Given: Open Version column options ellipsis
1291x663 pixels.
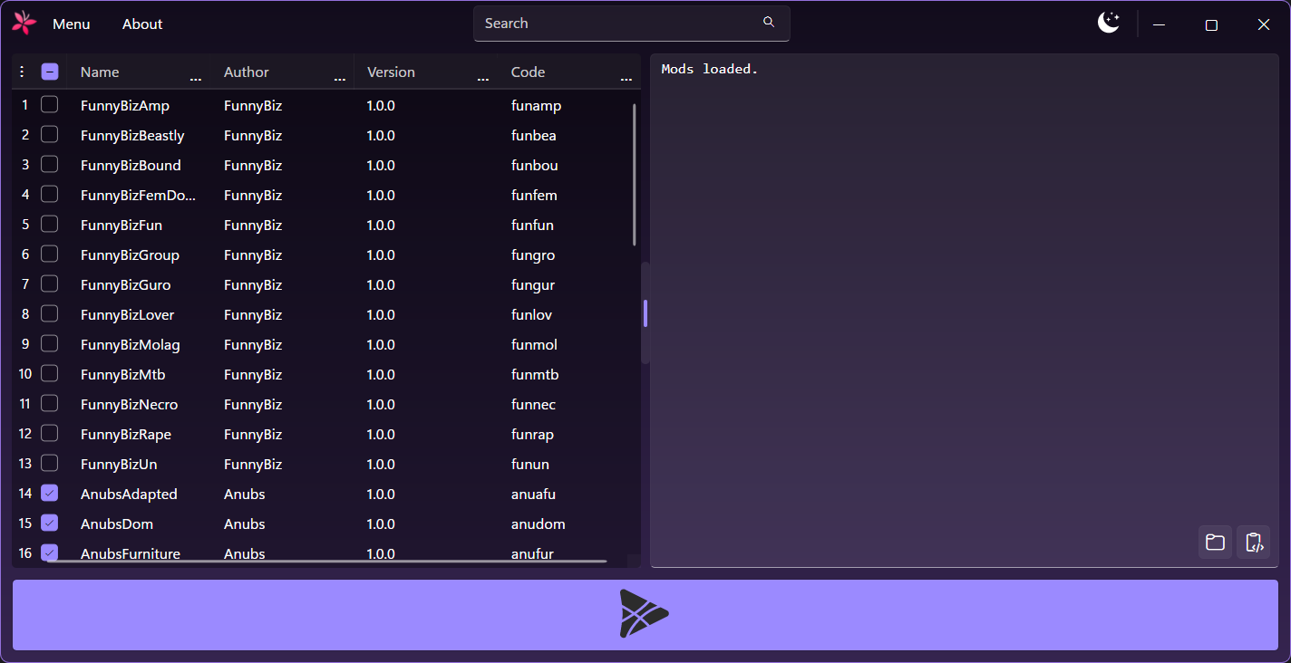Looking at the screenshot, I should 483,80.
